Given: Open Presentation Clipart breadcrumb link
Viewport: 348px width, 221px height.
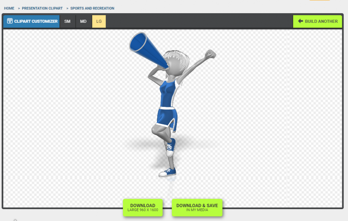Looking at the screenshot, I should tap(42, 8).
